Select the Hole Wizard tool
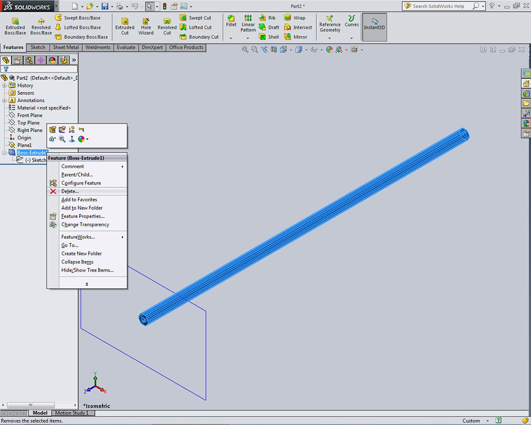The height and width of the screenshot is (425, 531). 146,26
